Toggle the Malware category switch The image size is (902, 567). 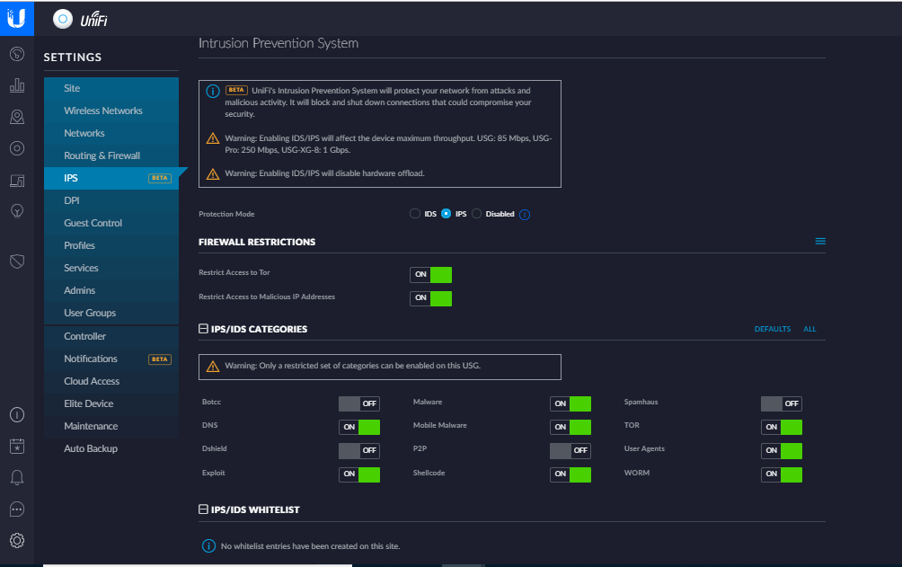[x=570, y=403]
